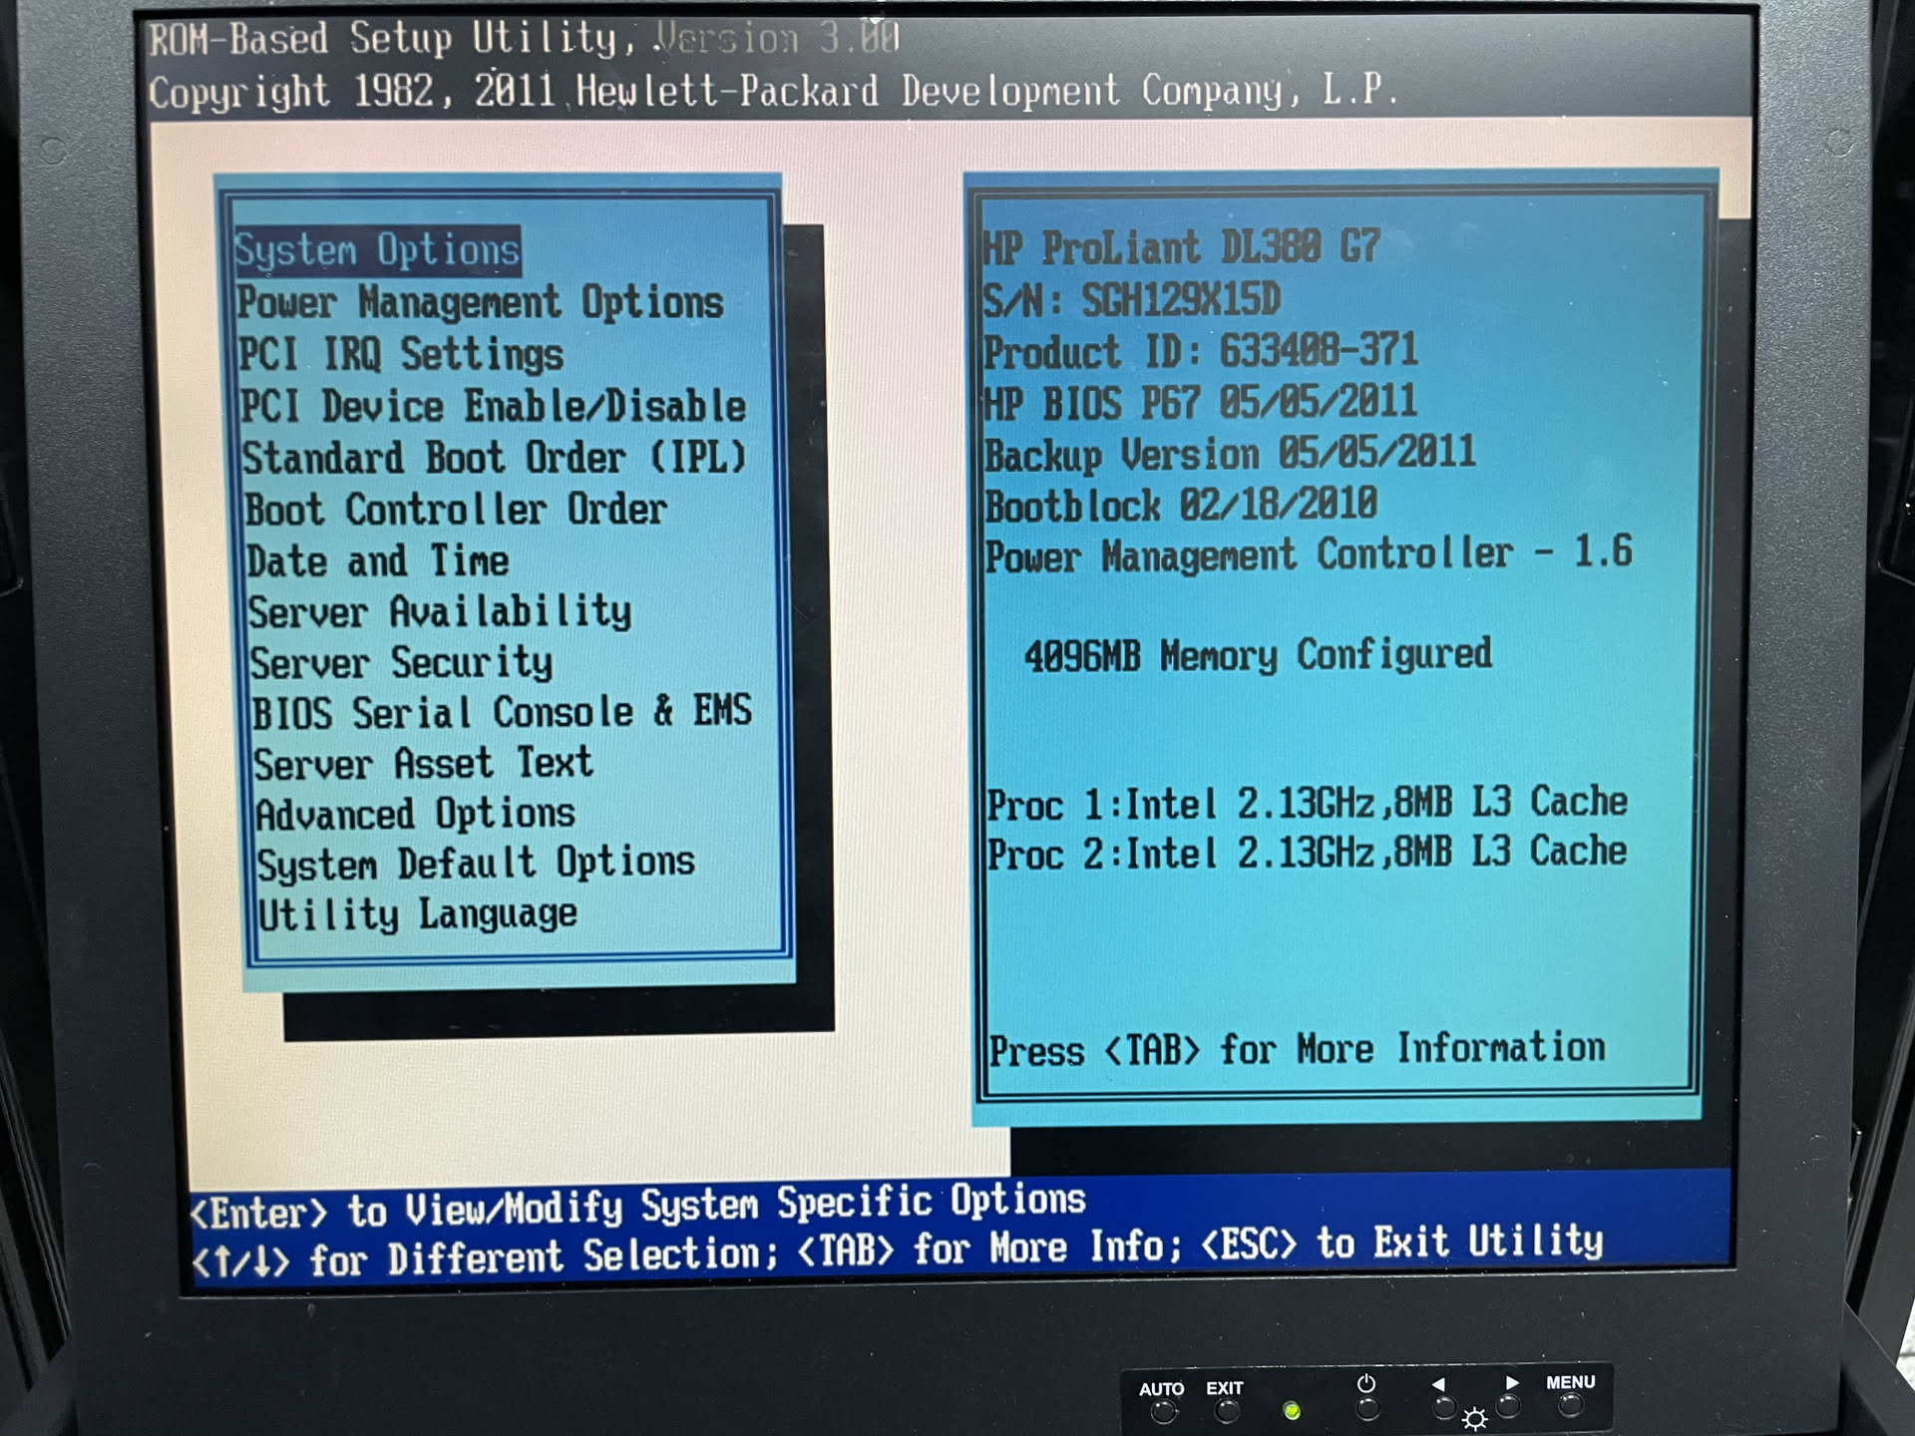Choose PCI IRQ Settings
Viewport: 1915px width, 1436px height.
401,355
